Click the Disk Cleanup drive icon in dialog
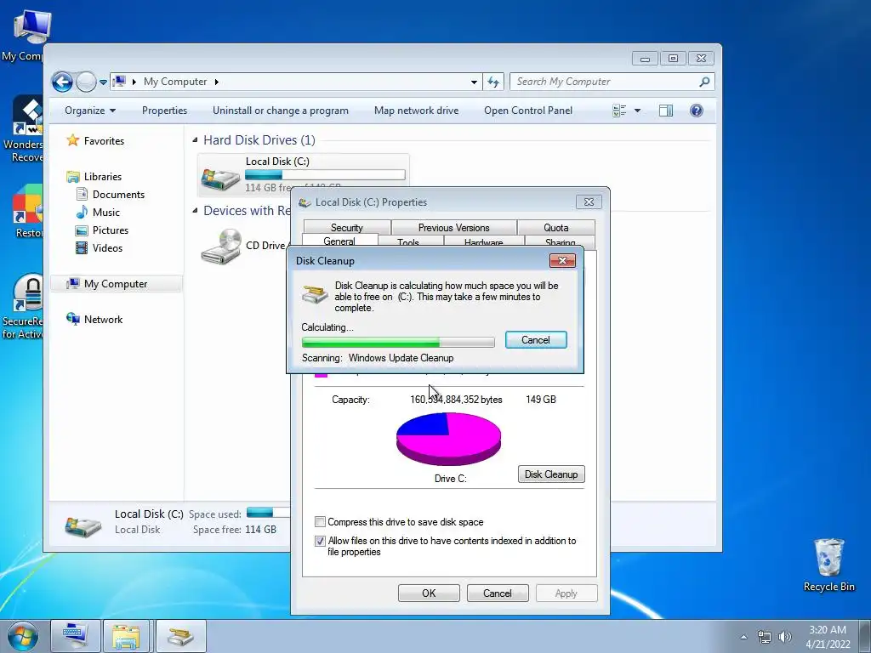Image resolution: width=871 pixels, height=653 pixels. (315, 293)
